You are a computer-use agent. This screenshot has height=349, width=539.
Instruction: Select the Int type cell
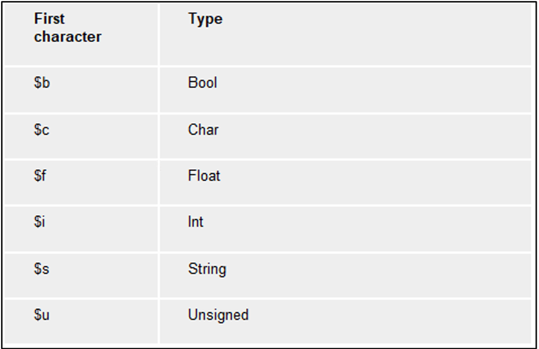click(x=346, y=229)
